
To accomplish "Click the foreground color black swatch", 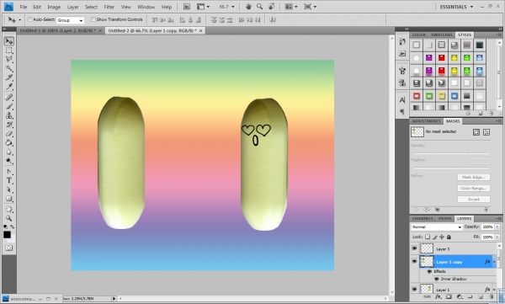I will (x=7, y=235).
